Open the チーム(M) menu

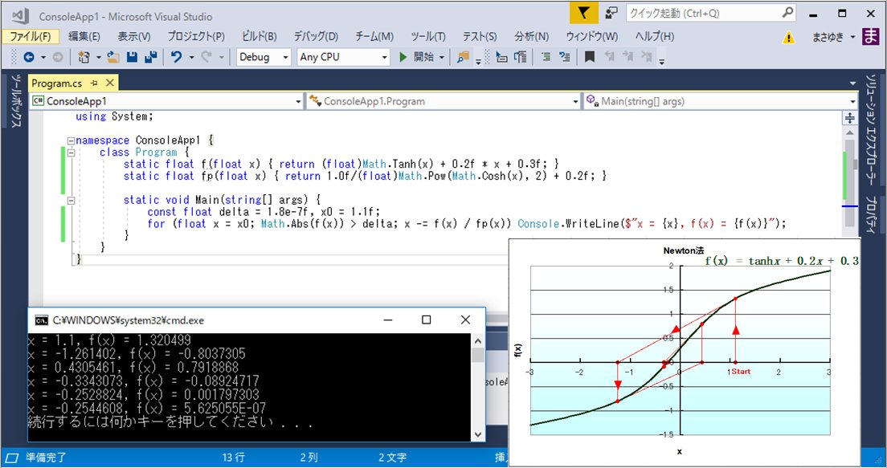click(x=374, y=37)
